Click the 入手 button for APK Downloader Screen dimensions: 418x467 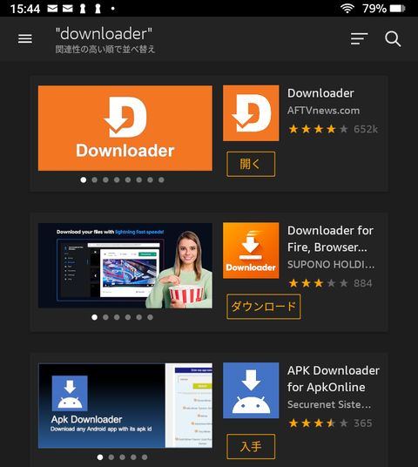[251, 446]
